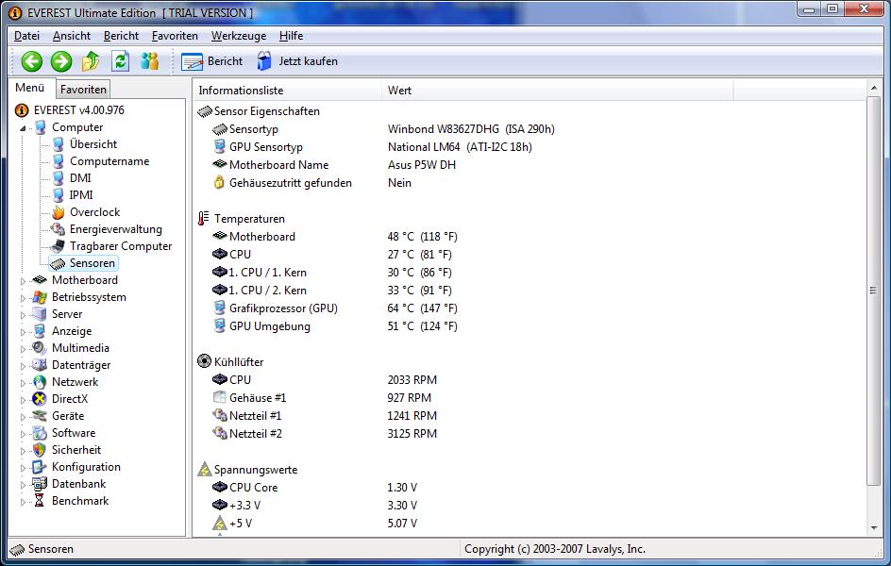Click the Netzwerk globe icon
Screen dimensions: 891x566
click(40, 382)
